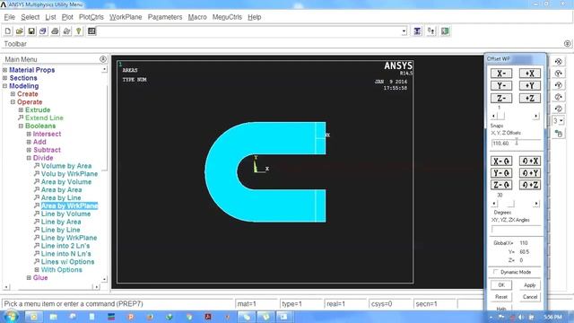Click the collapse icon on Main Menu header
This screenshot has height=323, width=574.
click(x=103, y=59)
